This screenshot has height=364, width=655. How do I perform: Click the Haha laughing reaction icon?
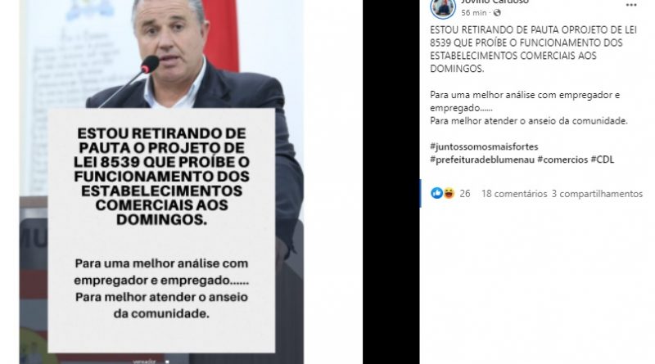point(449,193)
